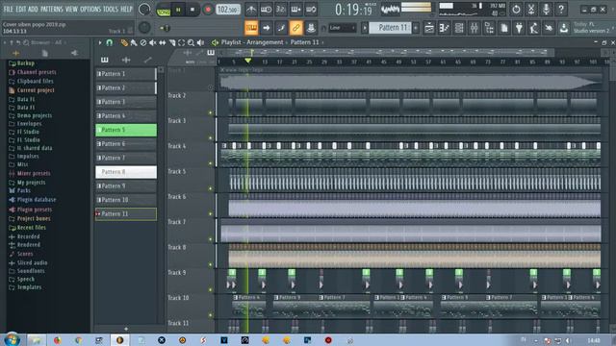This screenshot has width=616, height=346.
Task: Click the plus button next to Pattern 11
Action: click(416, 28)
